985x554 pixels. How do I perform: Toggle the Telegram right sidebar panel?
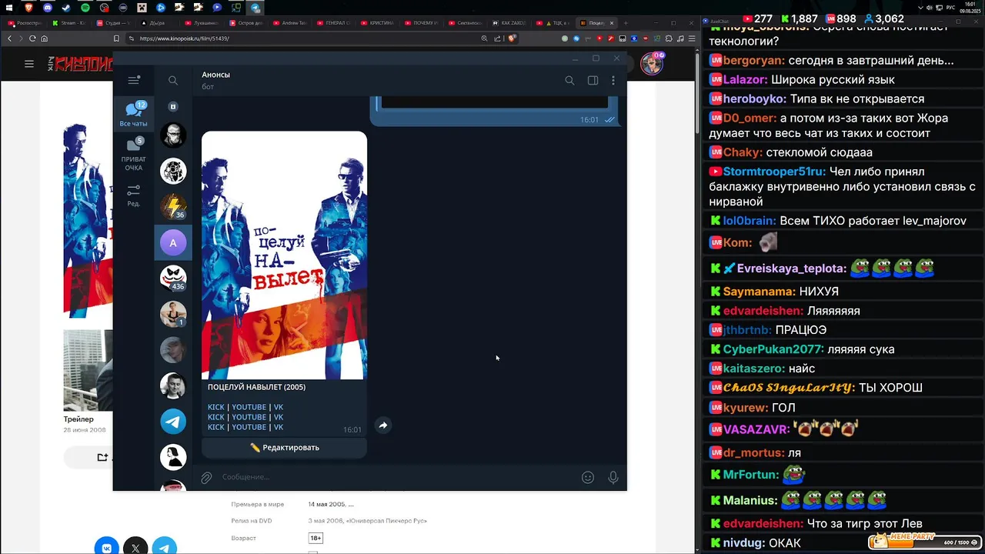(x=593, y=80)
